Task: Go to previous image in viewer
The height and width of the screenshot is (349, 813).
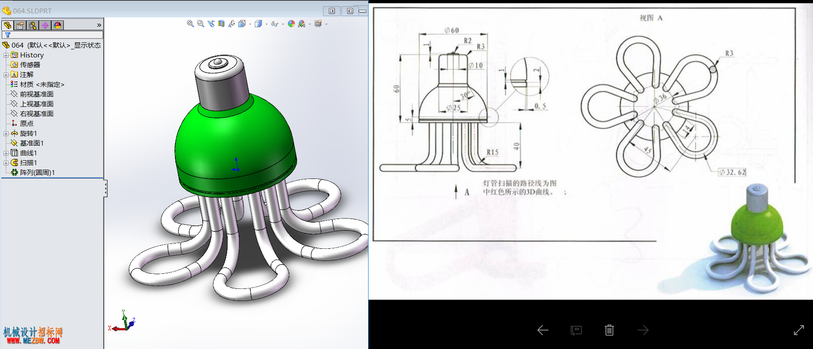Action: pyautogui.click(x=543, y=330)
